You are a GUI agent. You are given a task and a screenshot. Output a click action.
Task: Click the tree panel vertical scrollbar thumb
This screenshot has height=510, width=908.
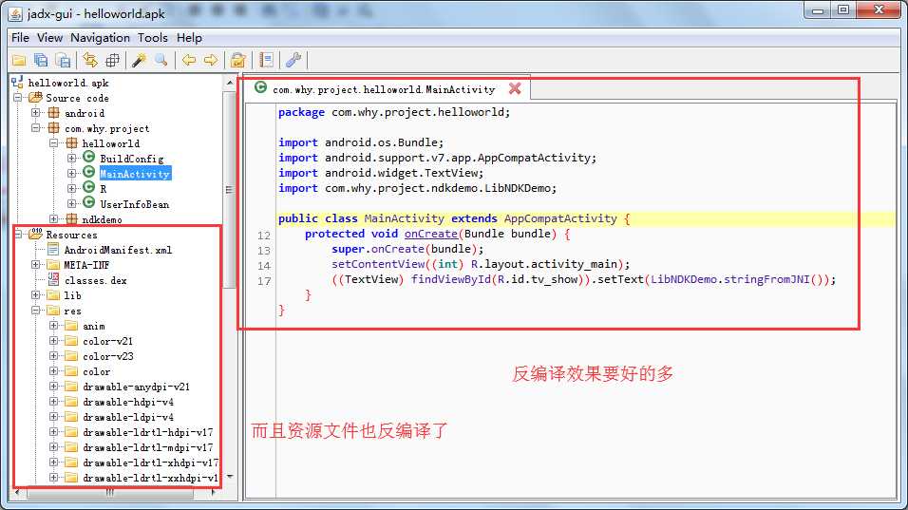(229, 189)
